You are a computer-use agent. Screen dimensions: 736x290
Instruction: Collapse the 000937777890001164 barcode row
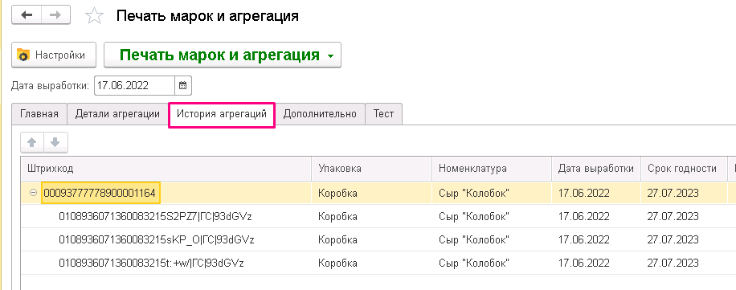click(33, 193)
